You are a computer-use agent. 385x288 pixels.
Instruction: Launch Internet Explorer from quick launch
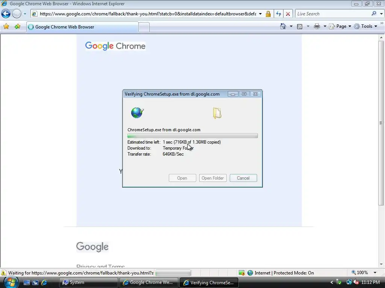click(44, 282)
